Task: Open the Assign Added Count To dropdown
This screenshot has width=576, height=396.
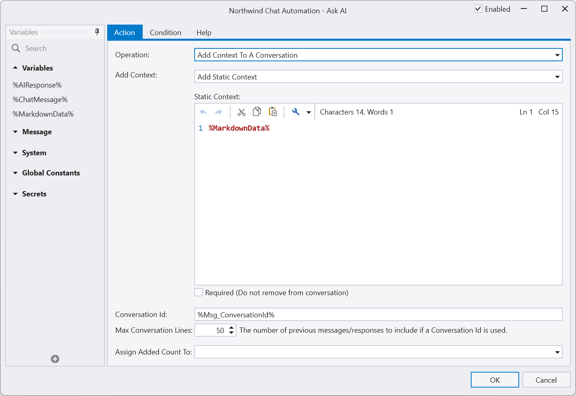Action: 557,352
